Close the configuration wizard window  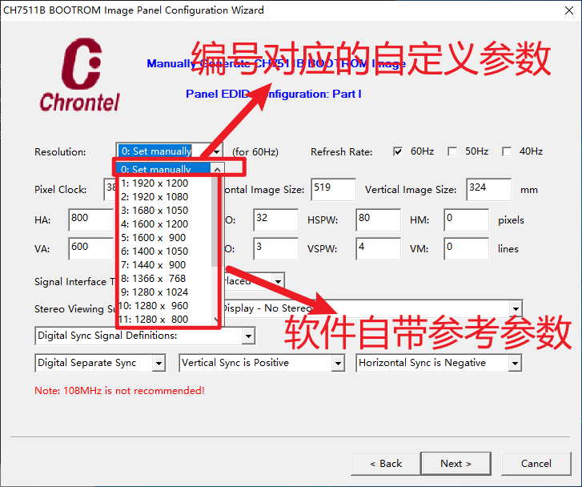[x=569, y=10]
